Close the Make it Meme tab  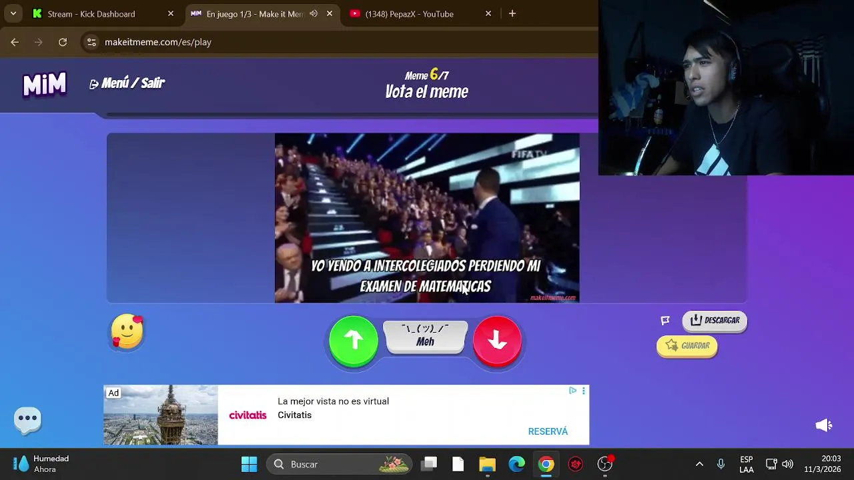pos(330,14)
